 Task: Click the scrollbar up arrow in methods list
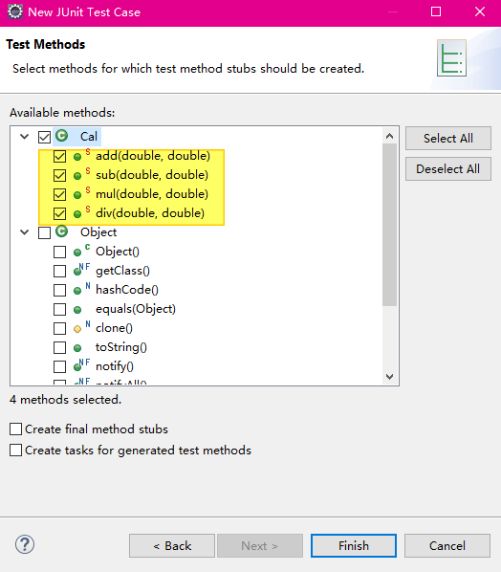point(389,137)
